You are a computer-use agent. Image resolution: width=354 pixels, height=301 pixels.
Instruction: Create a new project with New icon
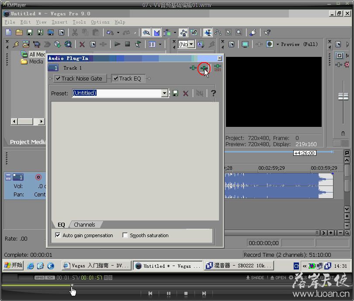coord(9,32)
